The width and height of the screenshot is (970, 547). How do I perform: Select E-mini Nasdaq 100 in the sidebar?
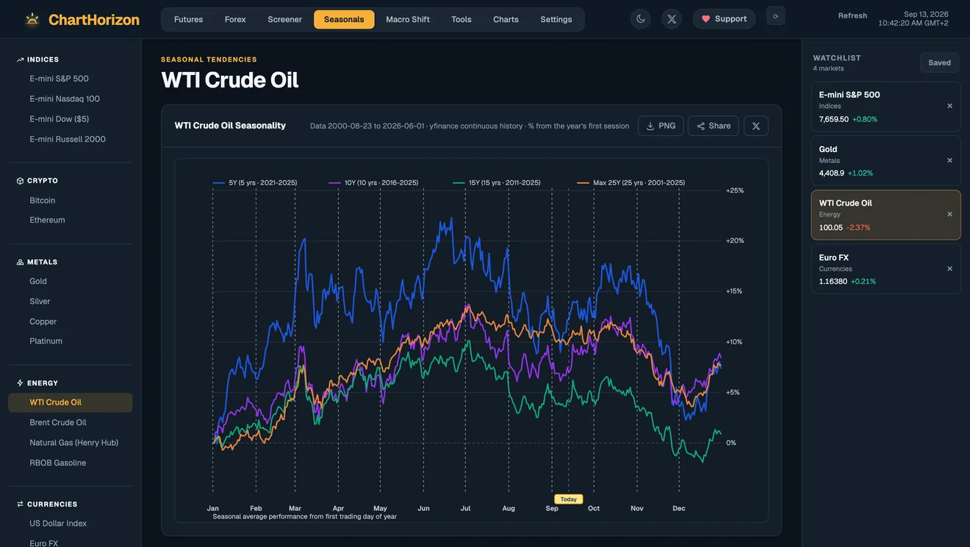pos(71,99)
